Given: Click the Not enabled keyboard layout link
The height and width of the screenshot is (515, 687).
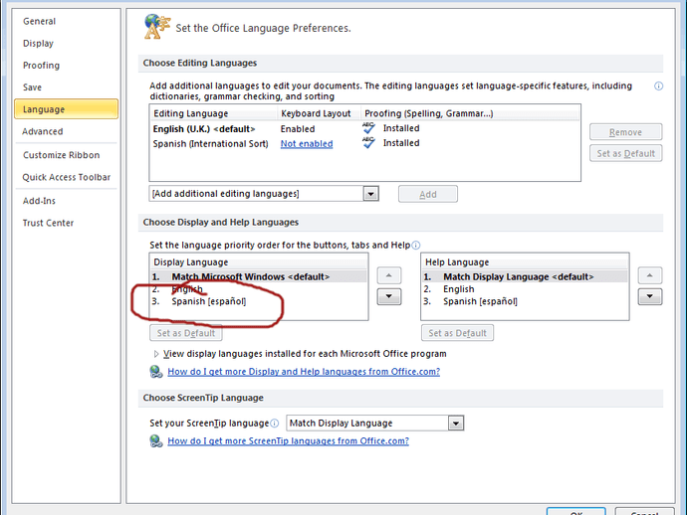Looking at the screenshot, I should 307,144.
